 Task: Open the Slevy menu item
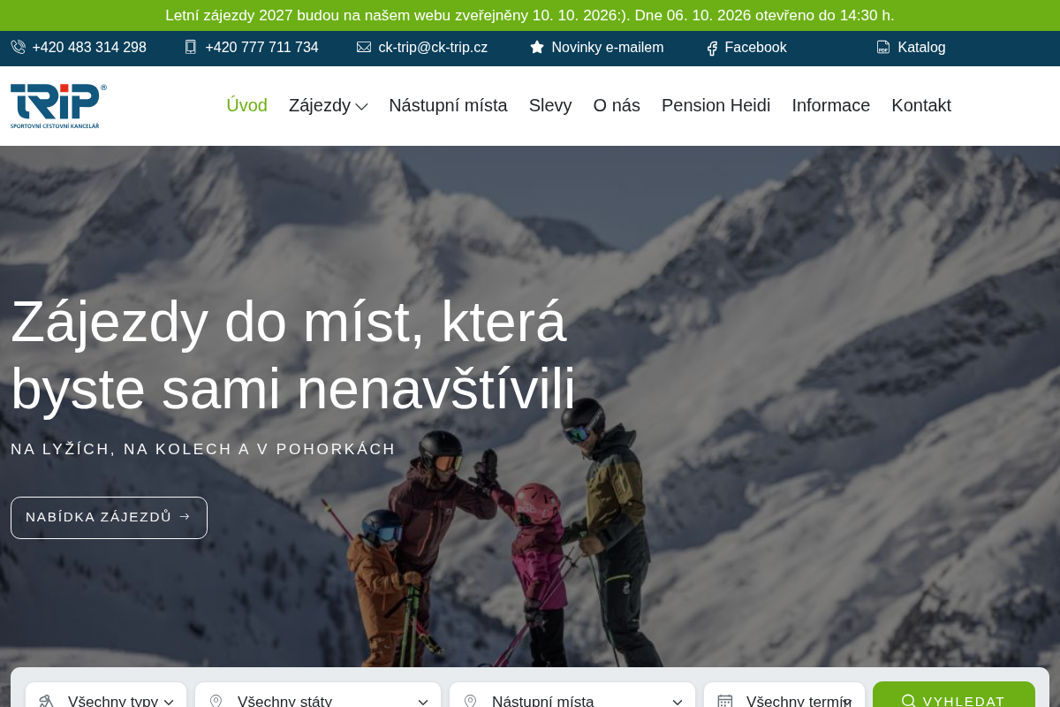tap(550, 106)
